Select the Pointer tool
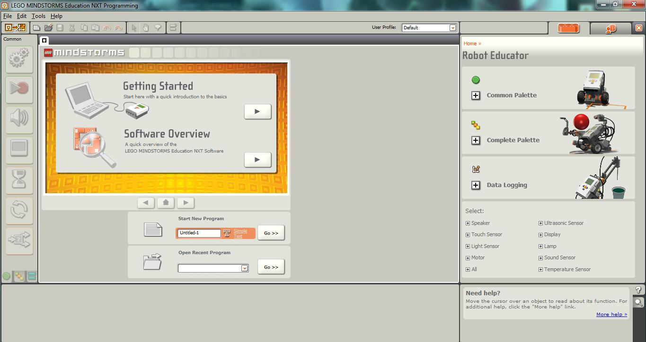 pyautogui.click(x=134, y=28)
